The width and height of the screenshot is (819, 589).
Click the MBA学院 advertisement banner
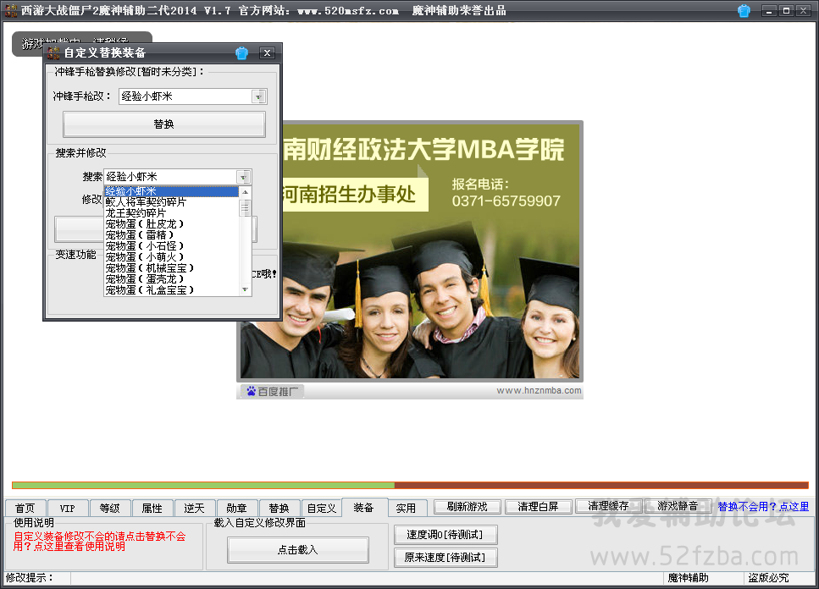point(410,250)
